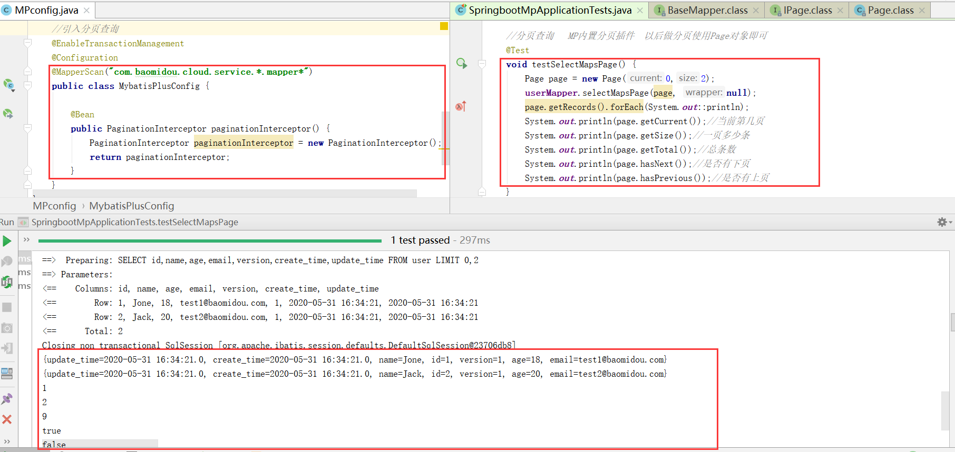Click console output line name=Jack

(355, 374)
